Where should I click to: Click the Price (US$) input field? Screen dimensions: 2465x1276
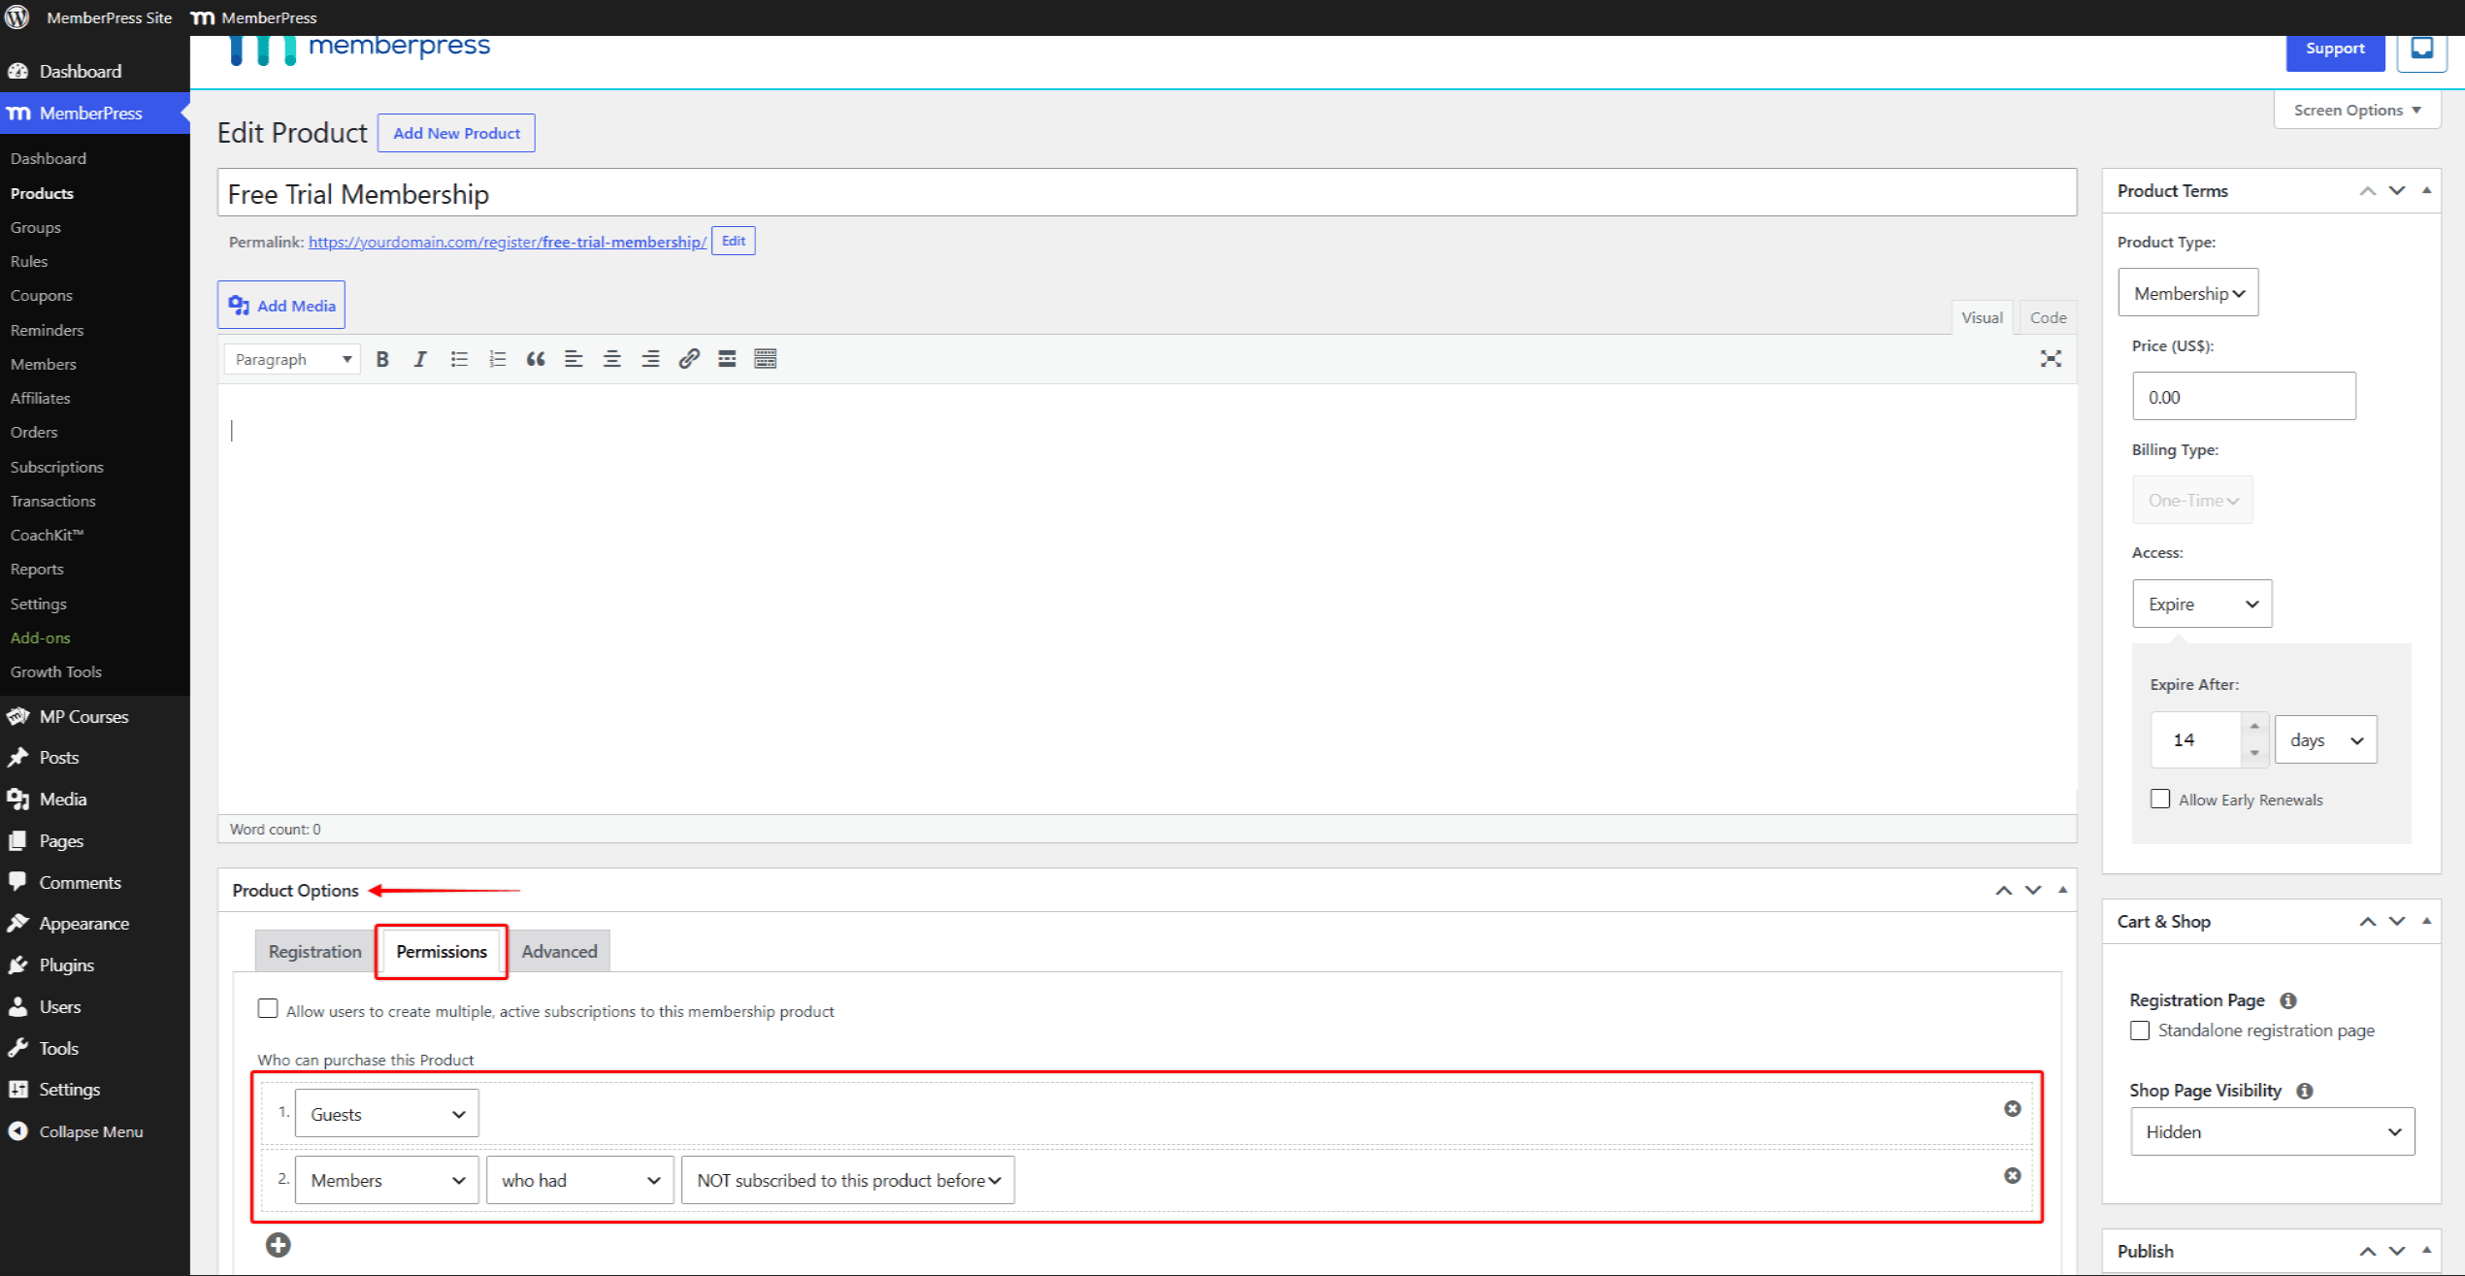(2244, 396)
